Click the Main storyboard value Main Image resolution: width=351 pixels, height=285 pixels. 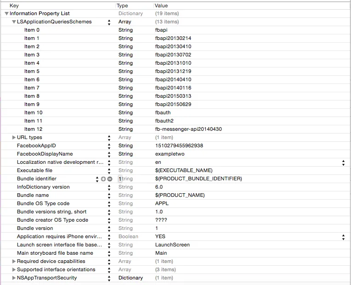[161, 253]
